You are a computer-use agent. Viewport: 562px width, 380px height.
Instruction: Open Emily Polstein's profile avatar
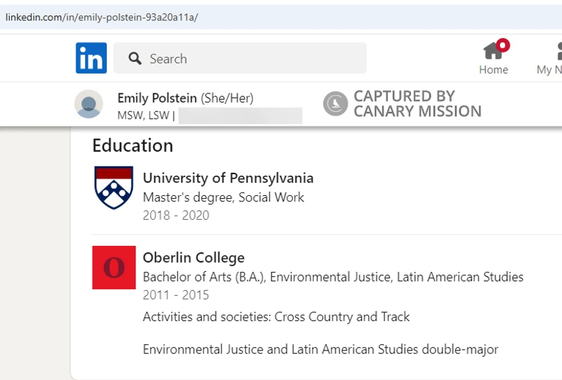(x=89, y=104)
